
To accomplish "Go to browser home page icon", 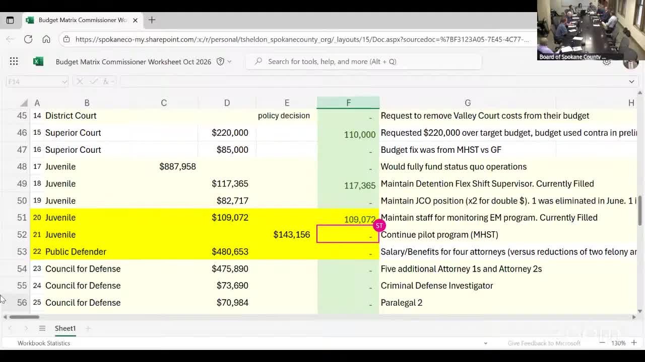I will [46, 39].
